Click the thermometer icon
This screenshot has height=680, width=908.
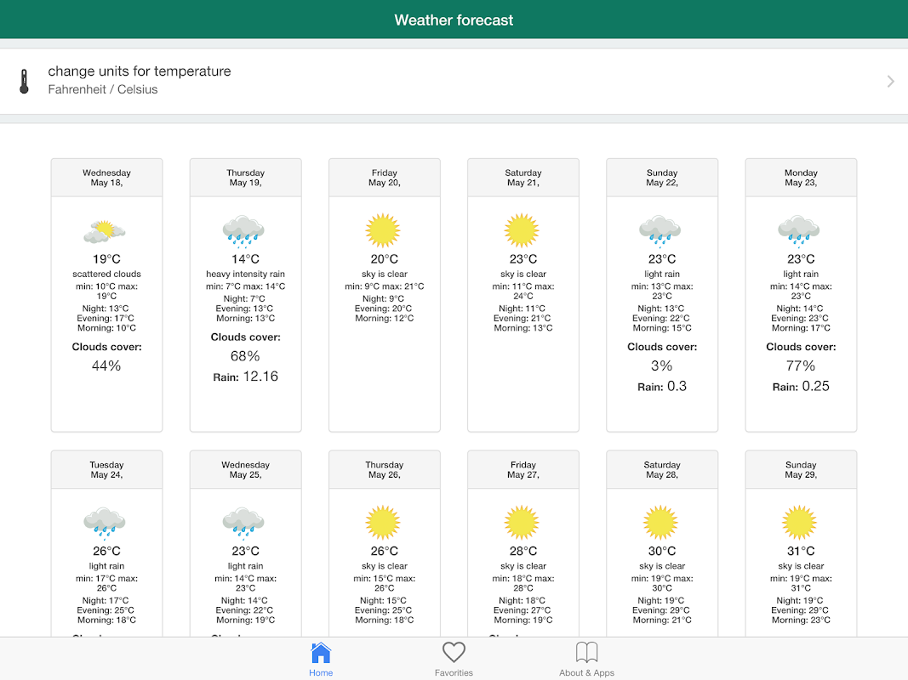24,81
